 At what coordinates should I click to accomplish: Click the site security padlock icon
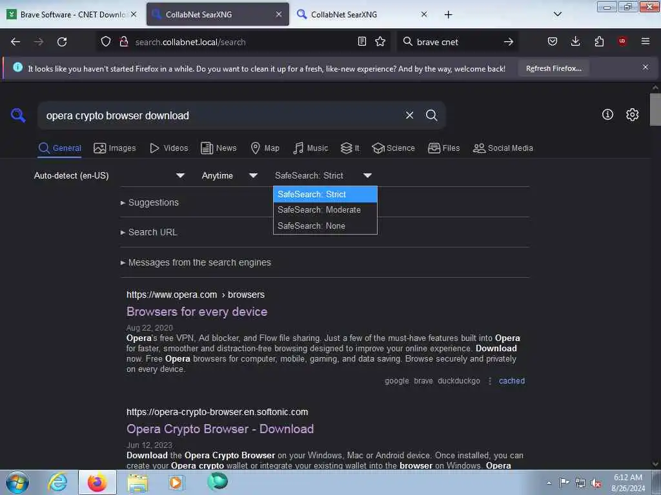click(124, 42)
